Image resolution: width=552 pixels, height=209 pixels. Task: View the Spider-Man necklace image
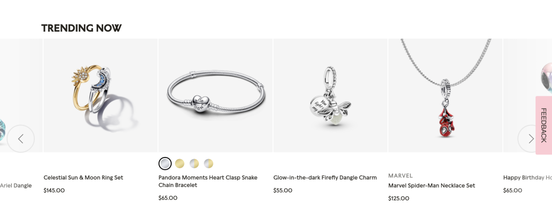[445, 95]
